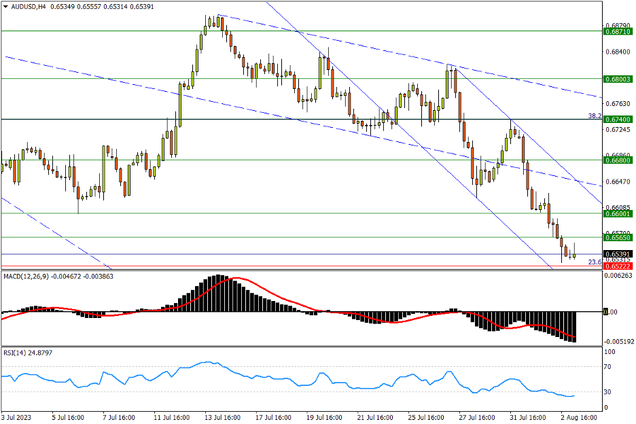Screen dimensions: 636x424
Task: Click the MACD 0.00 axis label
Action: point(612,313)
